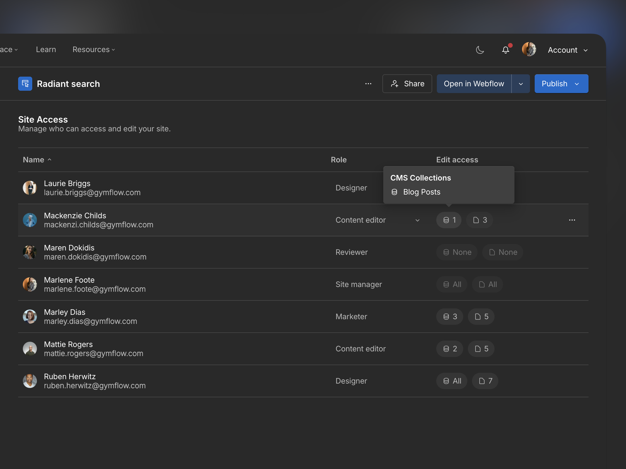This screenshot has width=626, height=469.
Task: Click the Open in Webflow button
Action: [x=473, y=84]
